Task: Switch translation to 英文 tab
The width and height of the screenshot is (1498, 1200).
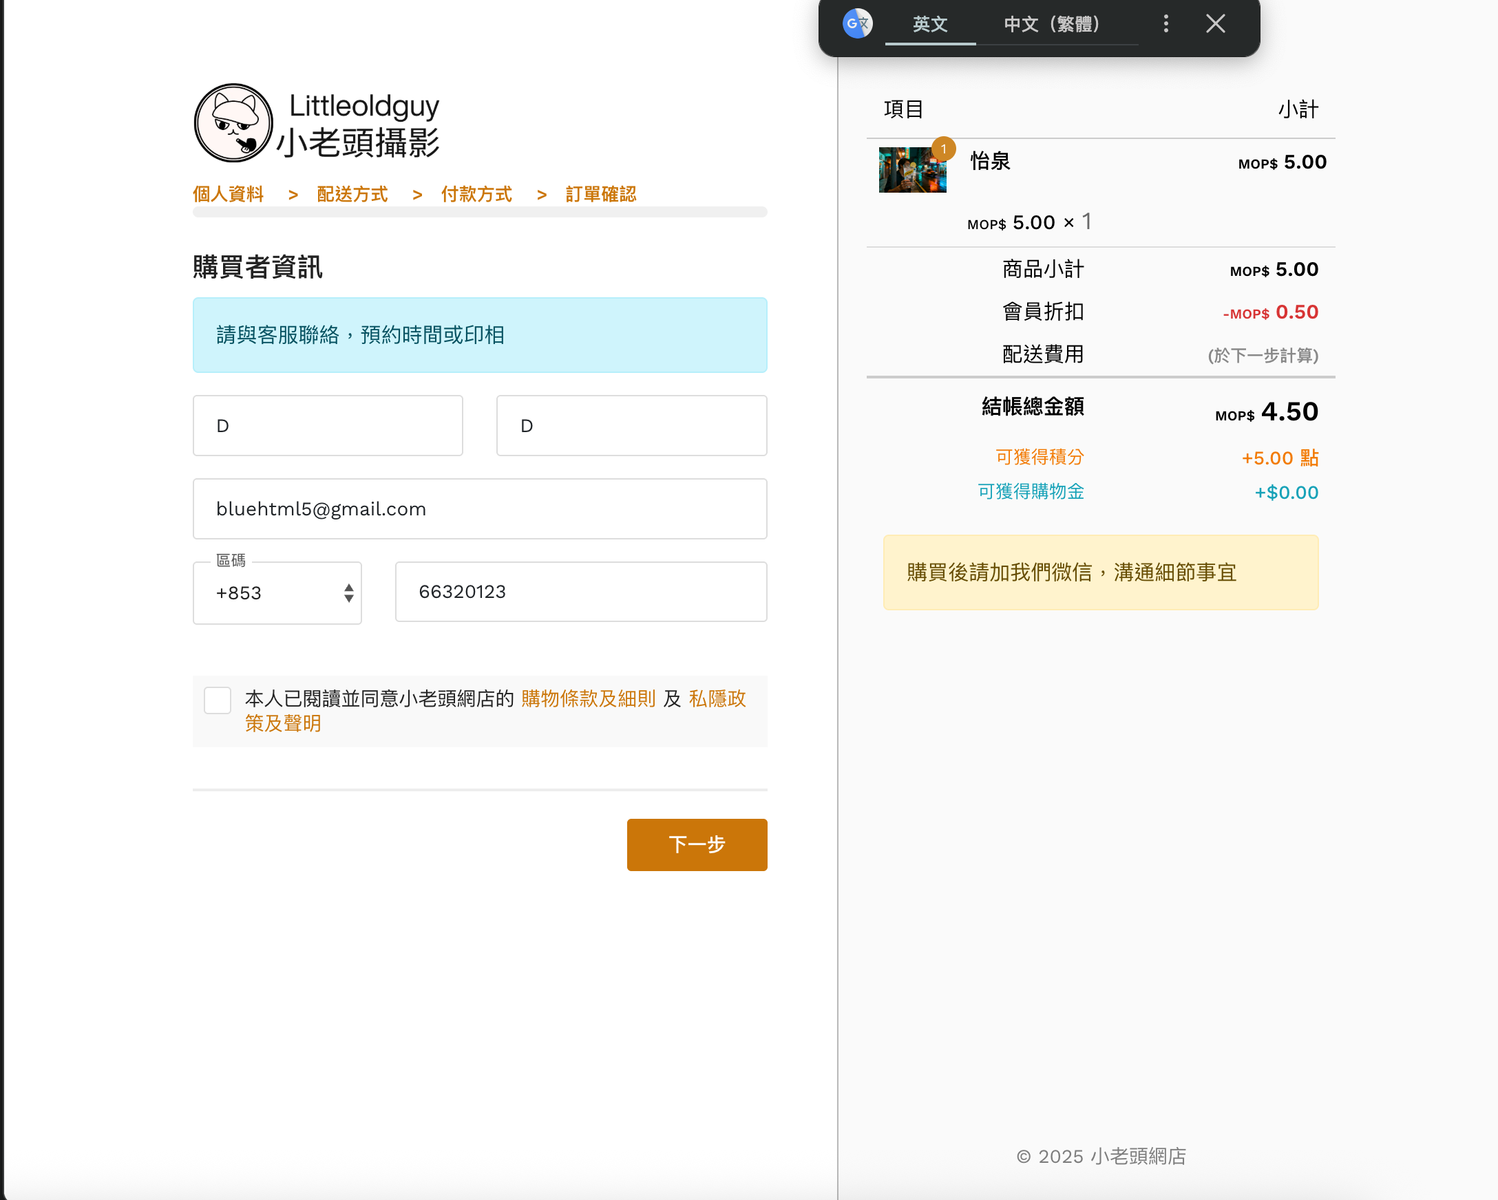Action: coord(929,24)
